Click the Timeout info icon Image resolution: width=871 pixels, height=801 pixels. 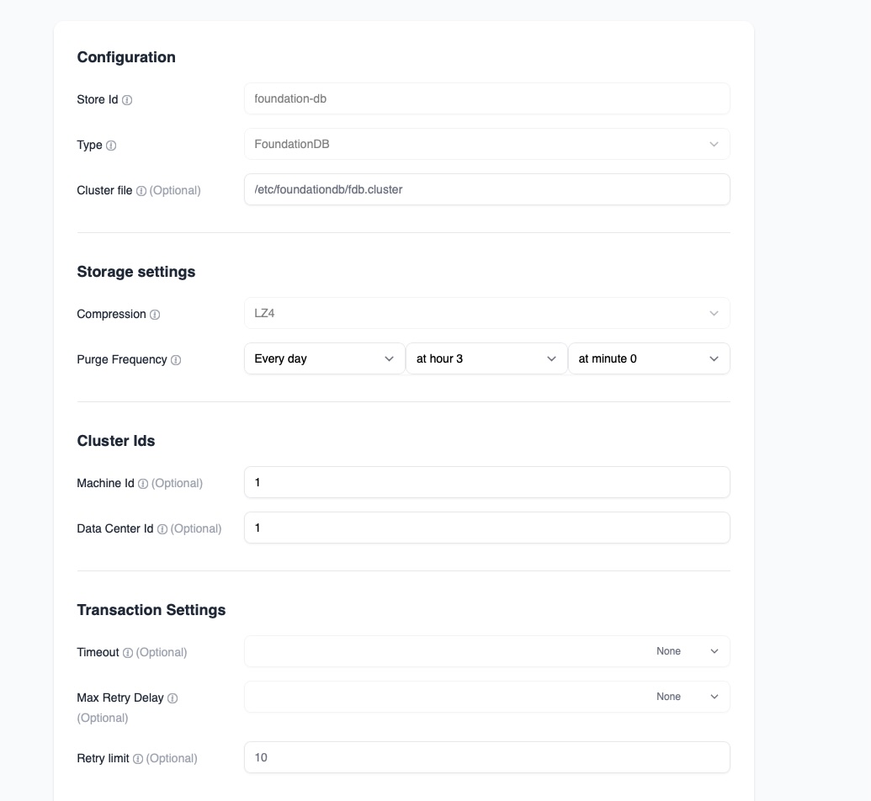click(128, 653)
